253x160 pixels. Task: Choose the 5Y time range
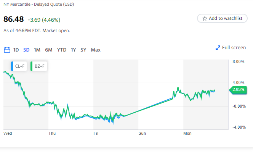83,50
